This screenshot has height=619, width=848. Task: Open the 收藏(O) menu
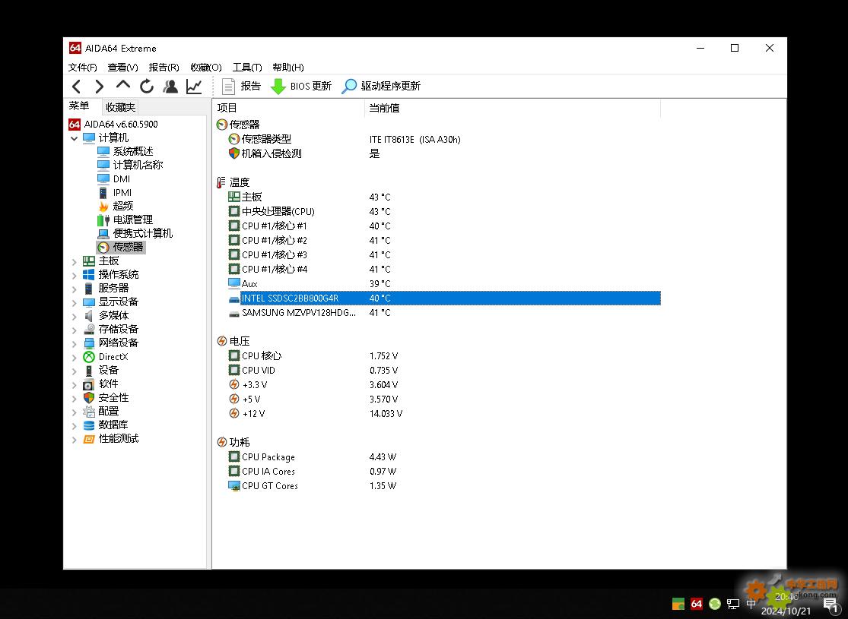coord(206,67)
